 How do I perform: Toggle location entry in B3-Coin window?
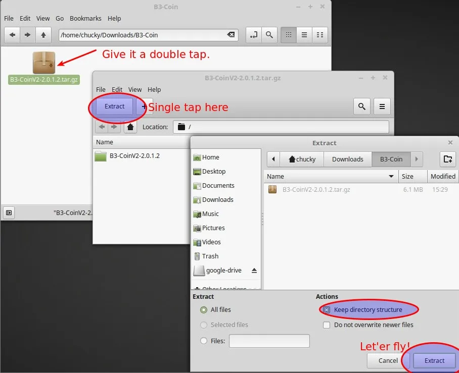tap(253, 35)
